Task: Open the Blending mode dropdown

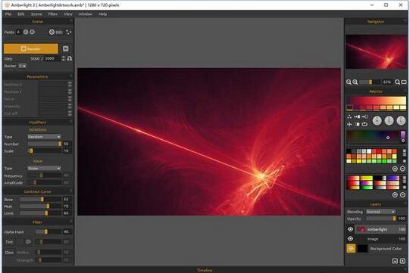Action: (380, 212)
